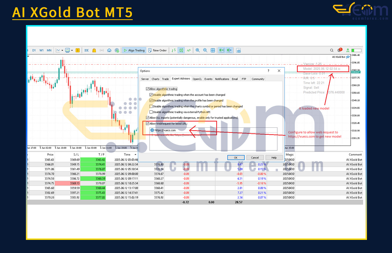The width and height of the screenshot is (392, 253).
Task: Toggle disable trading when account changed checkbox
Action: tap(151, 95)
